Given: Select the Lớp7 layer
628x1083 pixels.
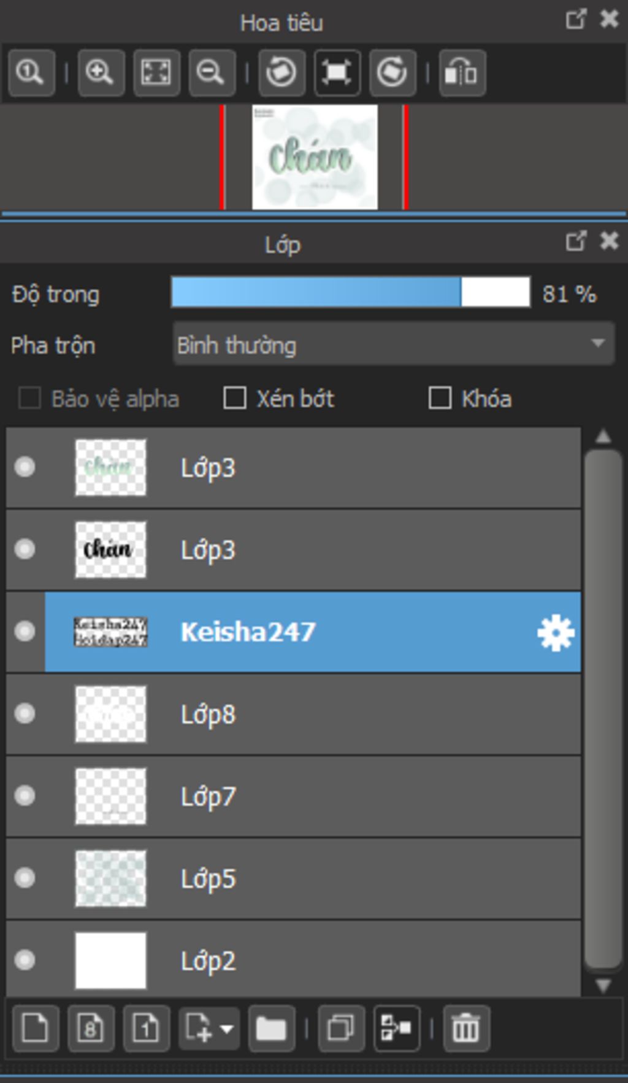Looking at the screenshot, I should (x=293, y=796).
